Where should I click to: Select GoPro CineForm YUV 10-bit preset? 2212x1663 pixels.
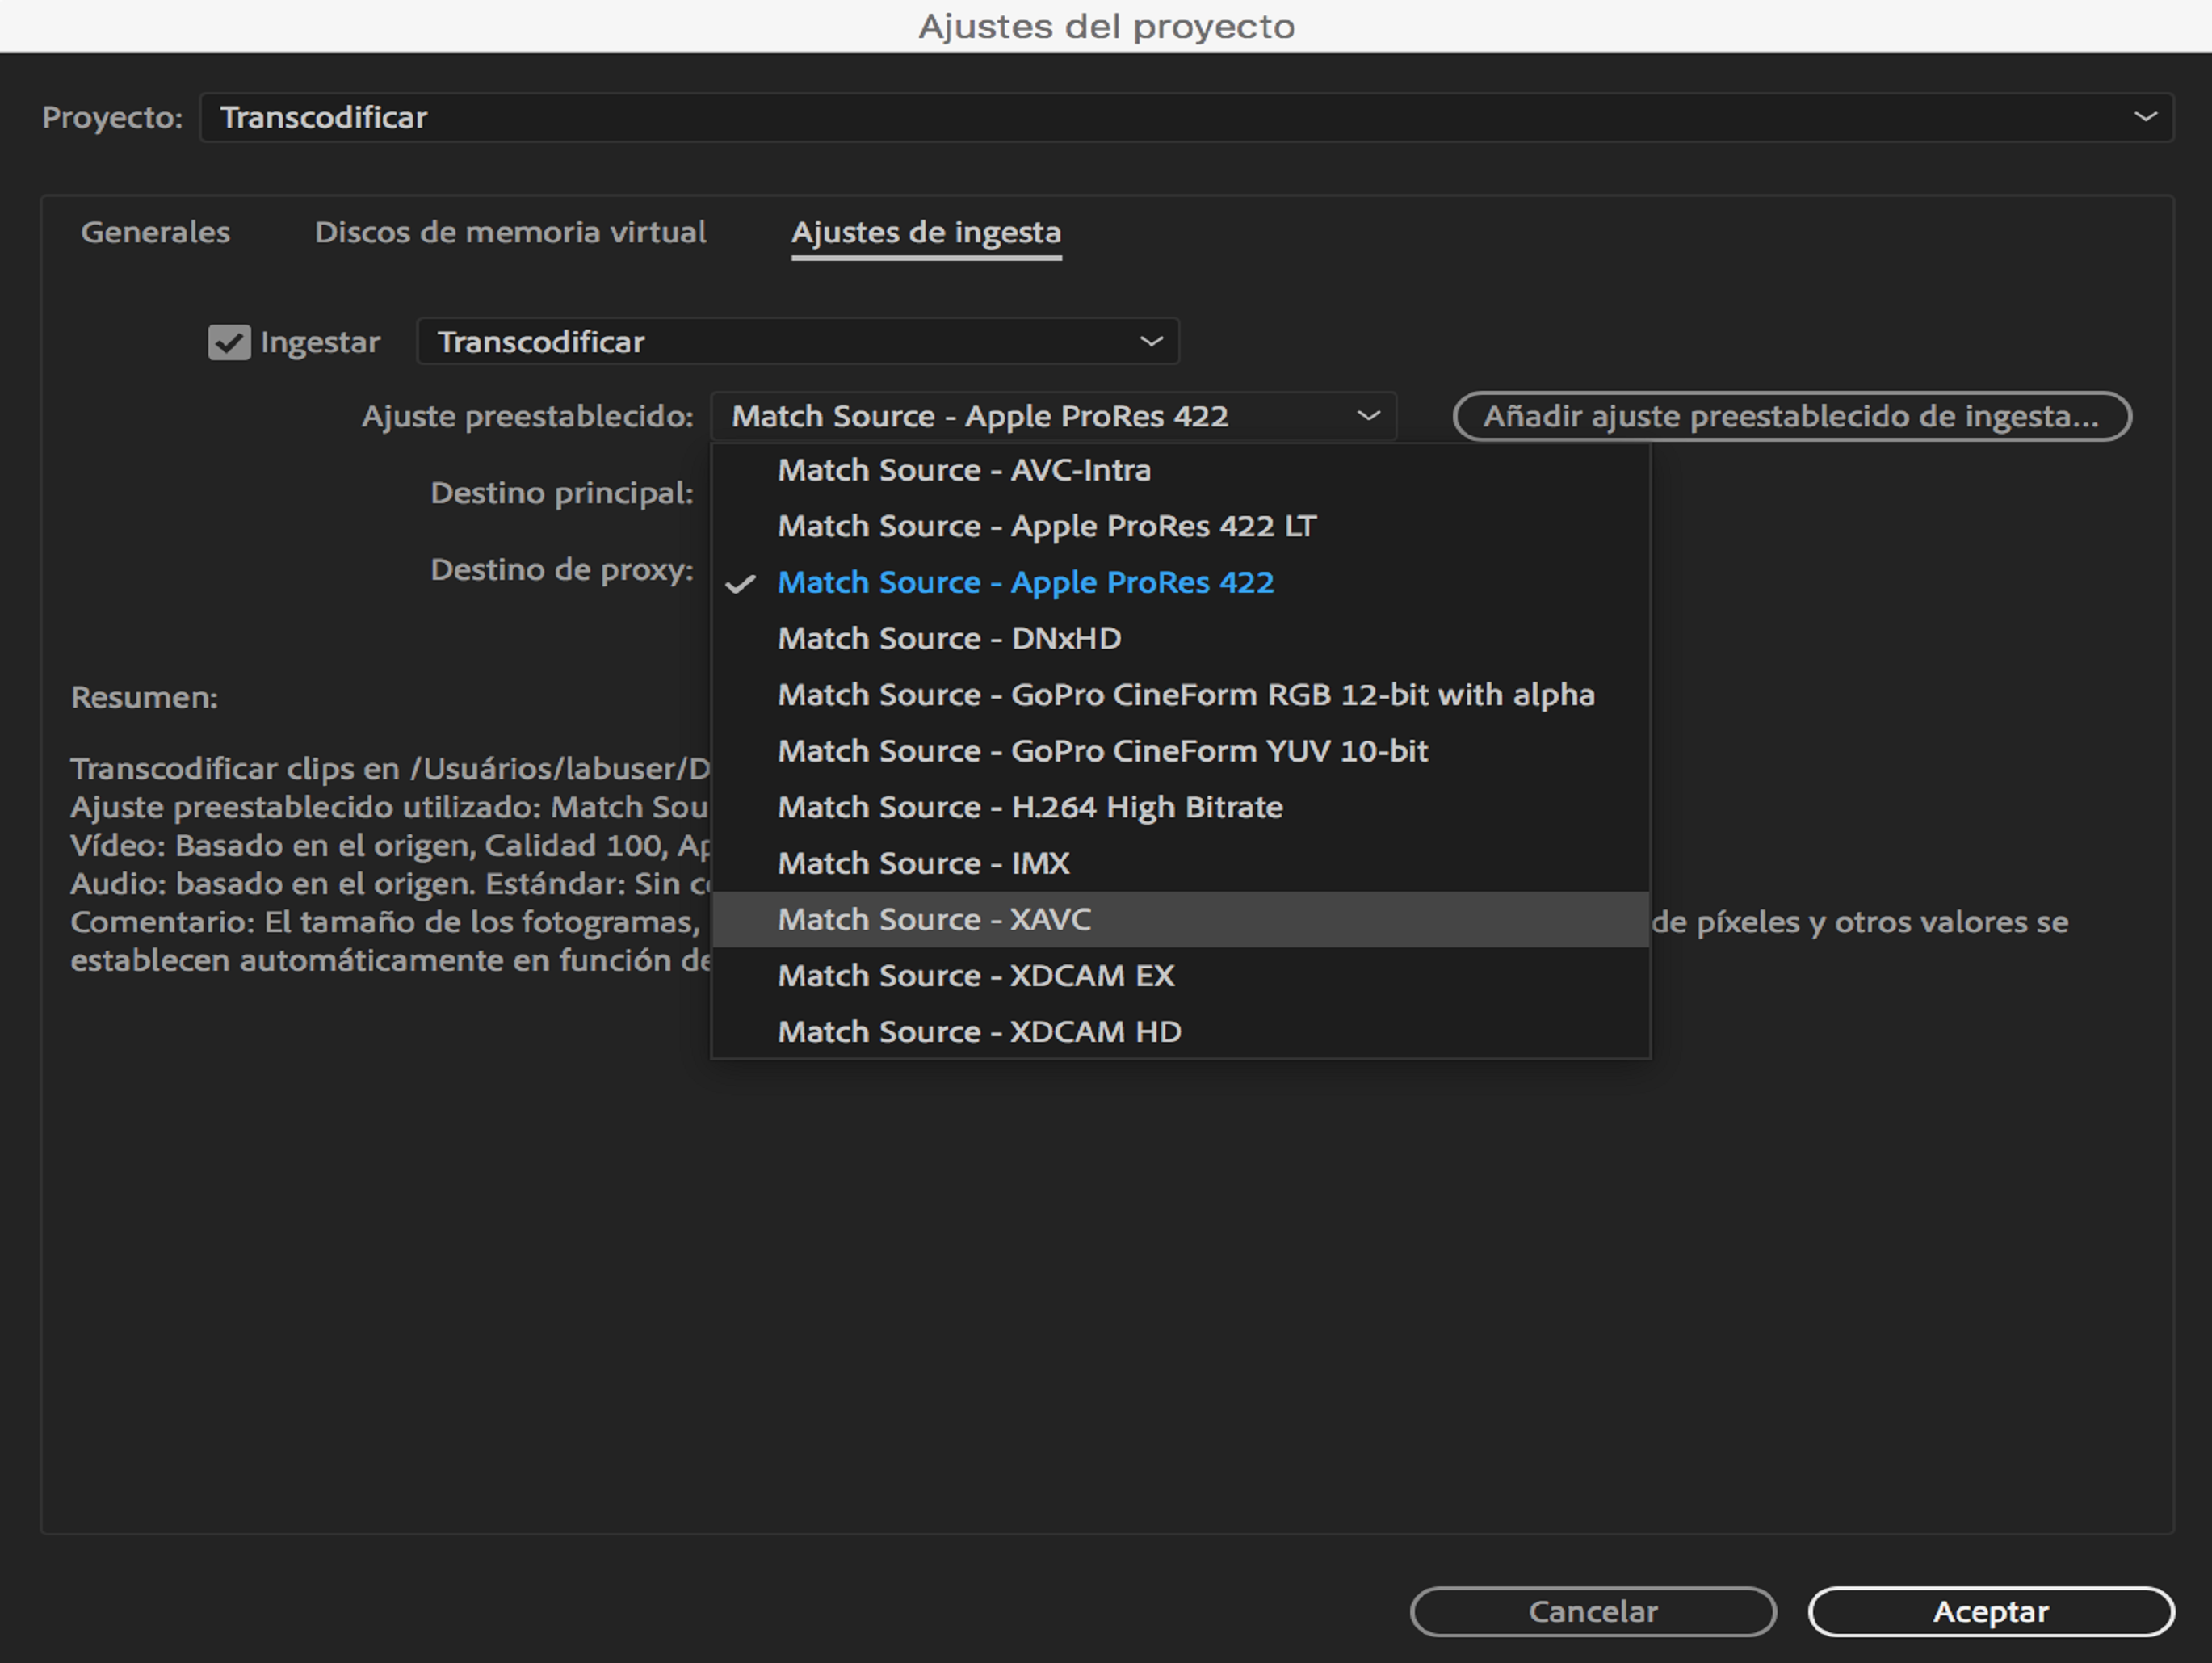1102,751
